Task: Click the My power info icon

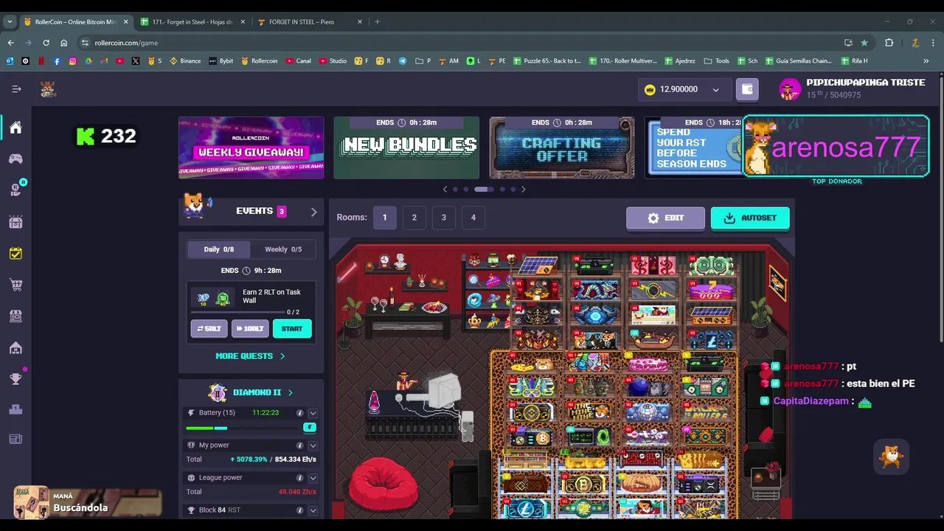Action: pos(299,445)
